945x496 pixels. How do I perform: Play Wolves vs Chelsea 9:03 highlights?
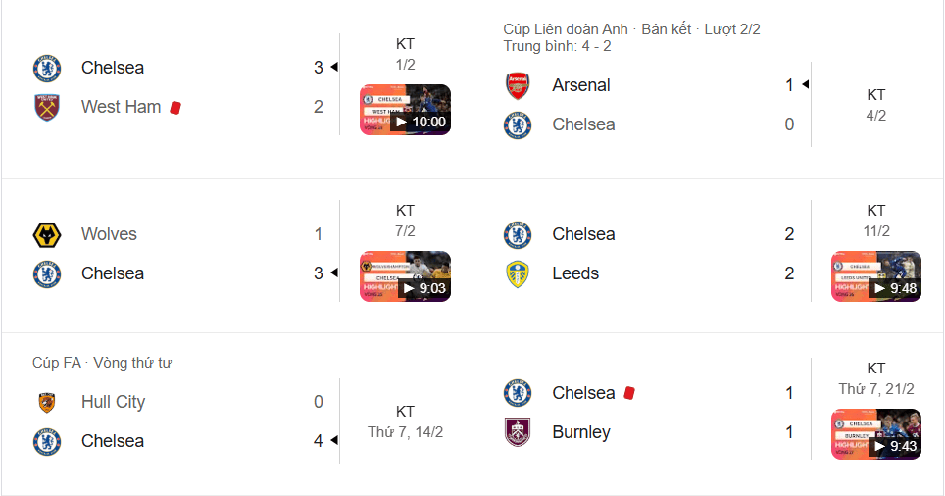click(405, 276)
